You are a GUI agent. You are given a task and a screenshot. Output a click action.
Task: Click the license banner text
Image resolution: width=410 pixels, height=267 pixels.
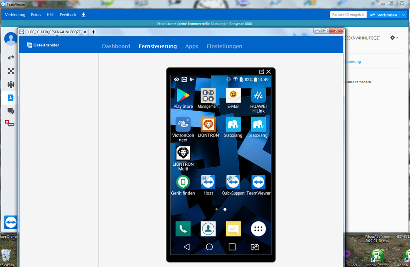[x=205, y=24]
